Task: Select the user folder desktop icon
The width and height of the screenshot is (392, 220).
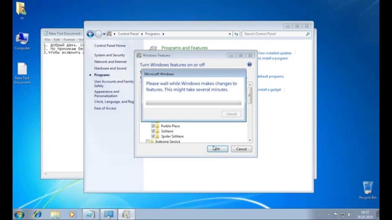Action: [21, 11]
